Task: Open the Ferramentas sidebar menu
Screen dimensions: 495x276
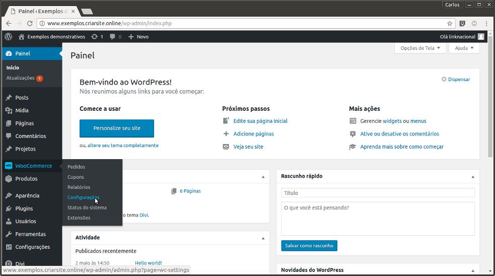Action: pos(30,234)
